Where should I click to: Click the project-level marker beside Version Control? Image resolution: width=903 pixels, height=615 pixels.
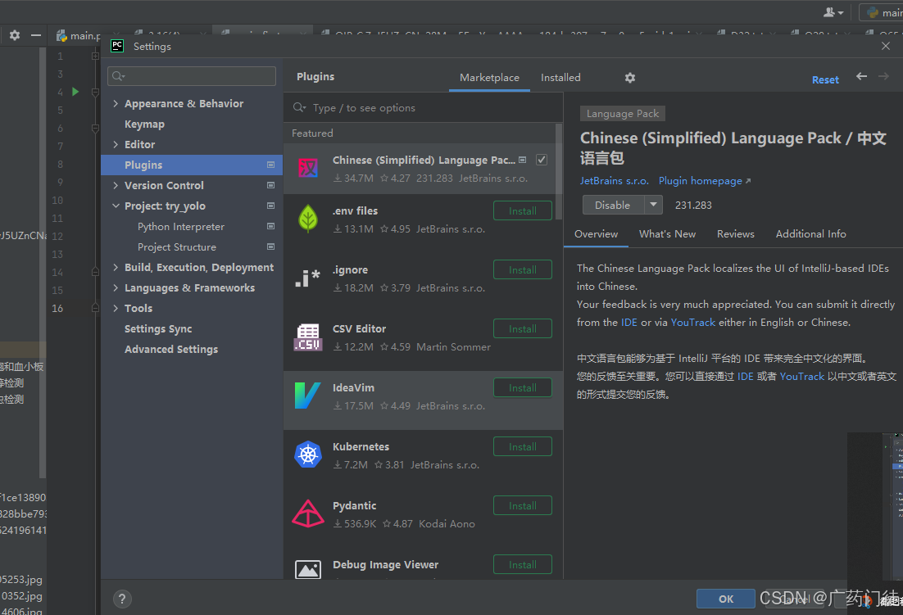270,185
